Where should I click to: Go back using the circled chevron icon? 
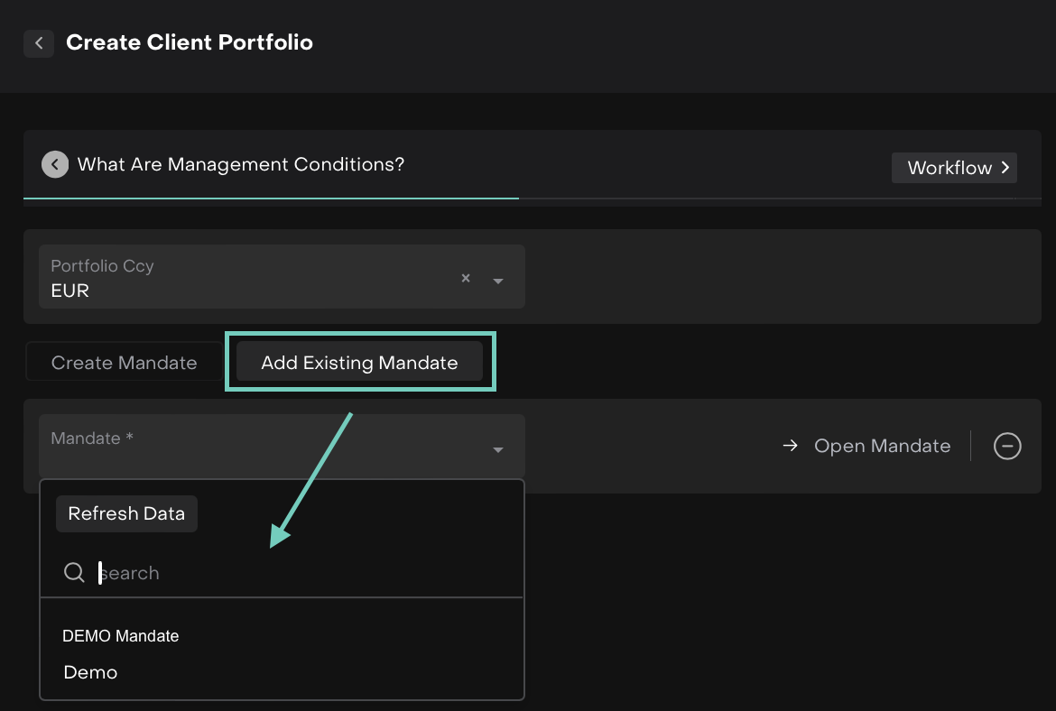pos(55,164)
